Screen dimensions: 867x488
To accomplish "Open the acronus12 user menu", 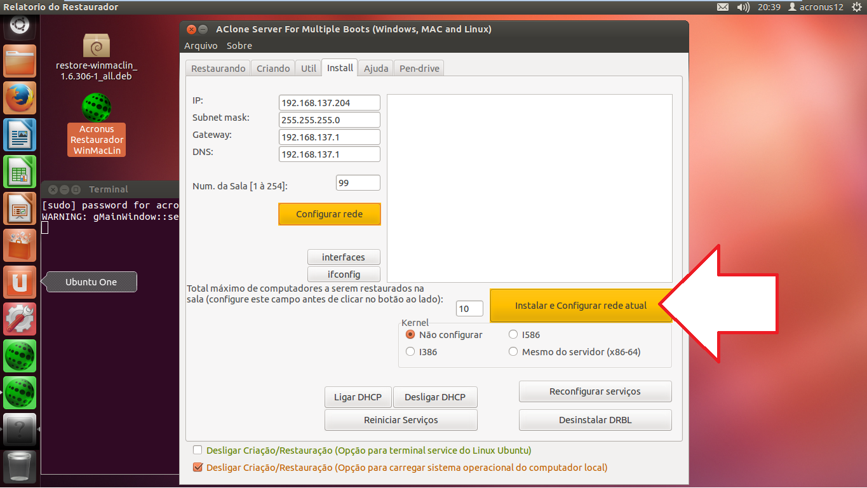I will click(816, 7).
